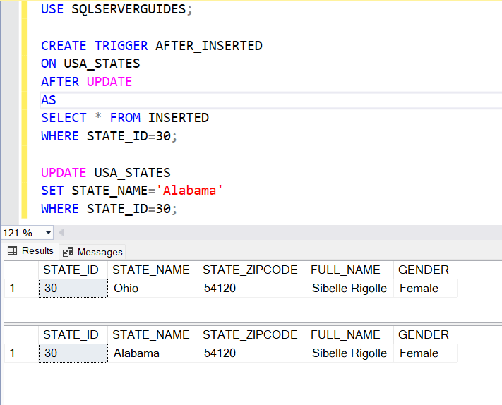Click the Messages tab document icon
The image size is (502, 405).
pyautogui.click(x=68, y=252)
